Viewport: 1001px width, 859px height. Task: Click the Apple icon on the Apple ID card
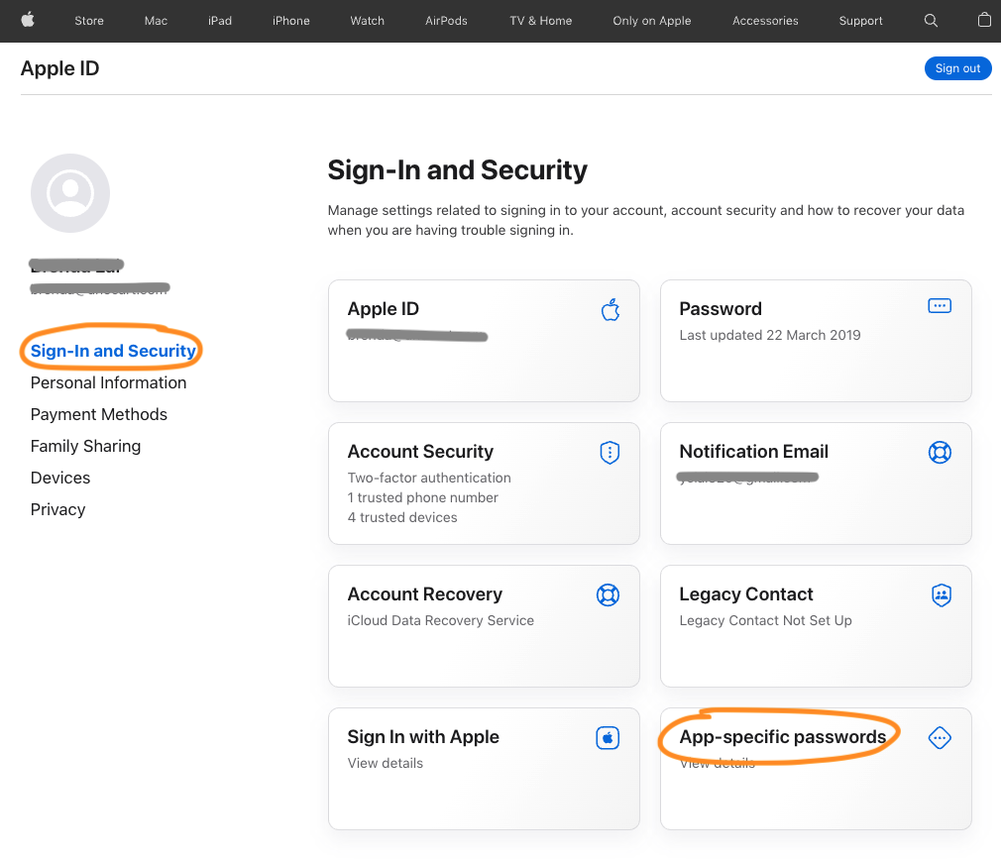pyautogui.click(x=611, y=309)
